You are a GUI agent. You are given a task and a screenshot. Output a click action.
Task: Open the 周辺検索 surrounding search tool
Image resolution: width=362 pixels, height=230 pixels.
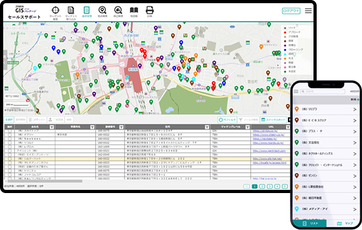point(118,10)
